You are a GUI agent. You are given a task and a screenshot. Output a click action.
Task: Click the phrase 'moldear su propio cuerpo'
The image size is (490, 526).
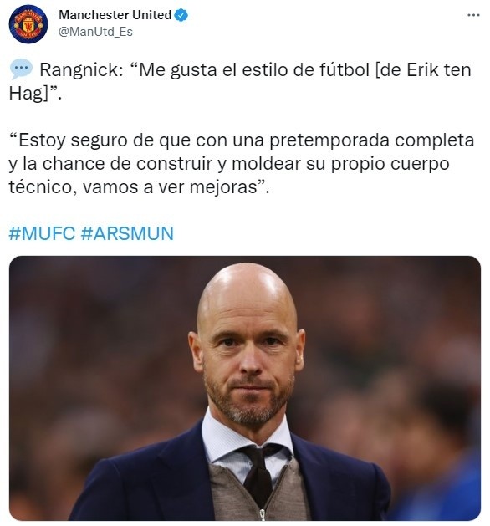[341, 165]
